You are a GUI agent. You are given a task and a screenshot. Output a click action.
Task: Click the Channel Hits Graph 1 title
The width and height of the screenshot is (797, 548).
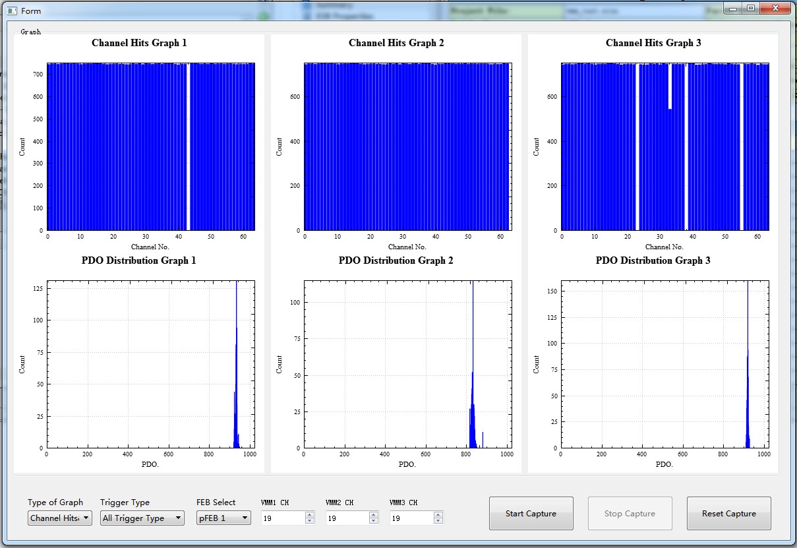pos(139,43)
